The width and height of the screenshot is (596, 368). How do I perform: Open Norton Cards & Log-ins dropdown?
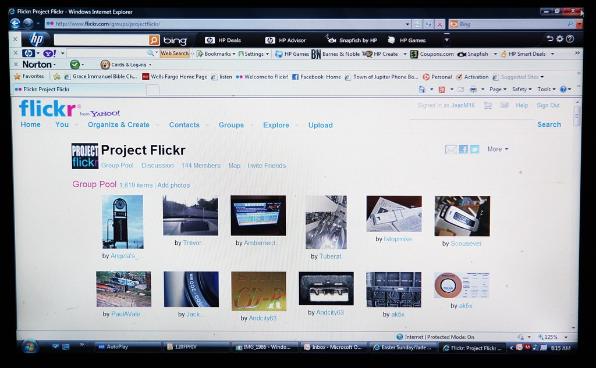click(x=126, y=65)
